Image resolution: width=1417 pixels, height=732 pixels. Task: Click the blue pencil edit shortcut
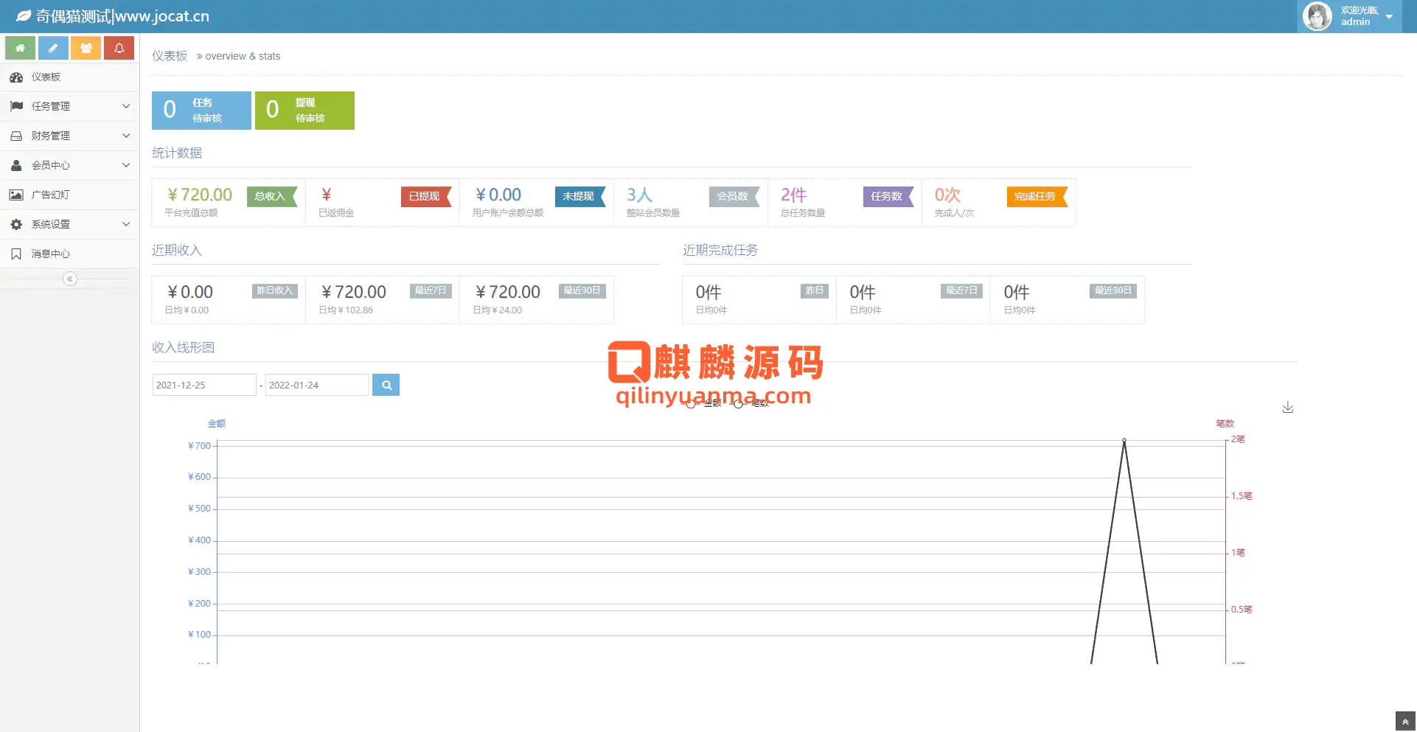pos(53,48)
